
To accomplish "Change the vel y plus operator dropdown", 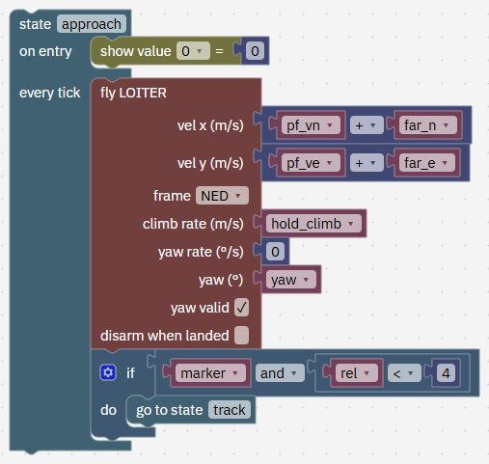I will coord(367,163).
